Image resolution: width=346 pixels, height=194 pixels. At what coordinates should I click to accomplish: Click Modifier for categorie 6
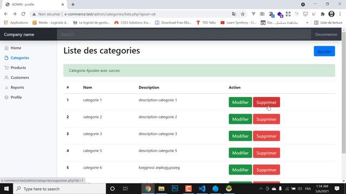point(240,170)
